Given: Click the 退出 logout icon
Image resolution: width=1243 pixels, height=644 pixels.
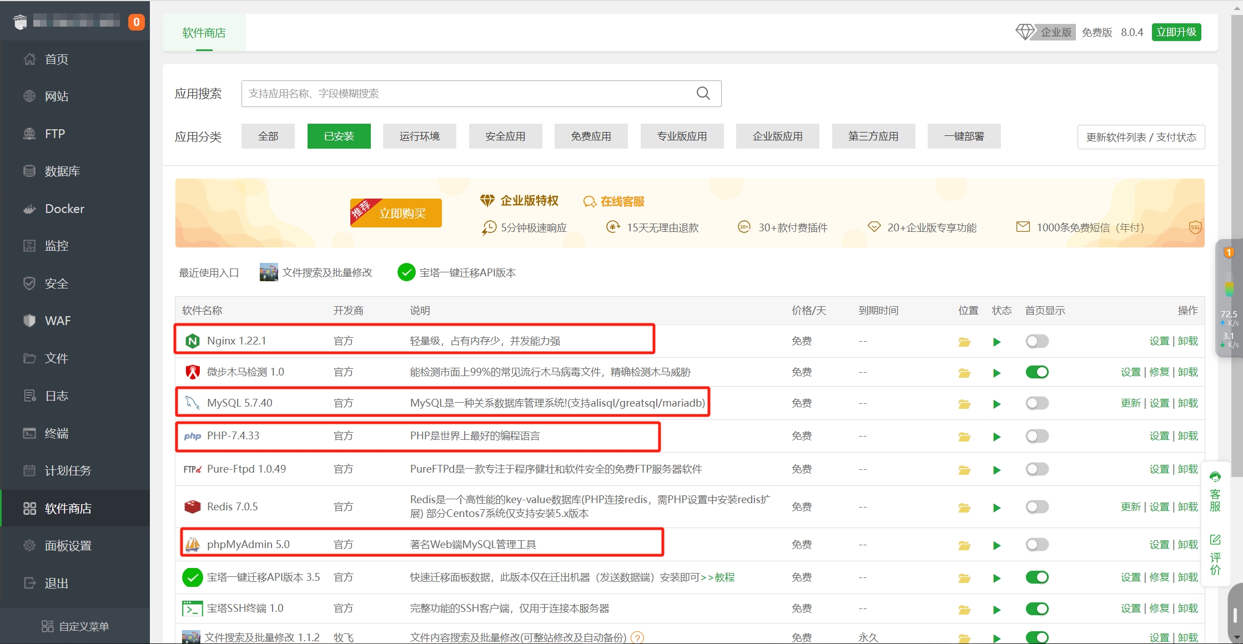Looking at the screenshot, I should pos(29,583).
